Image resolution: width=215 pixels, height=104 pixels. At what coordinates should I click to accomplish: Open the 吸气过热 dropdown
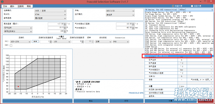point(18,28)
